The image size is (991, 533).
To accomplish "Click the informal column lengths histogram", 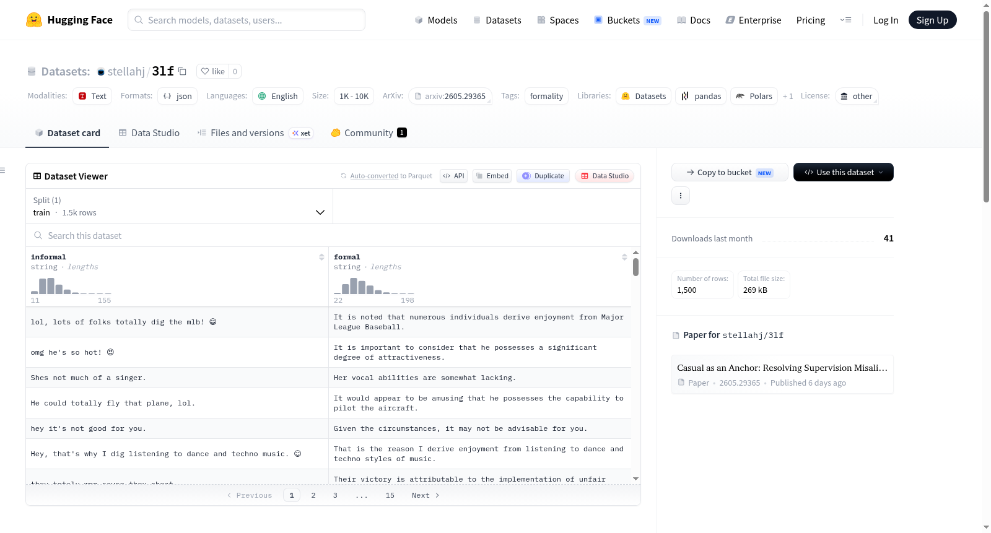I will click(x=71, y=286).
